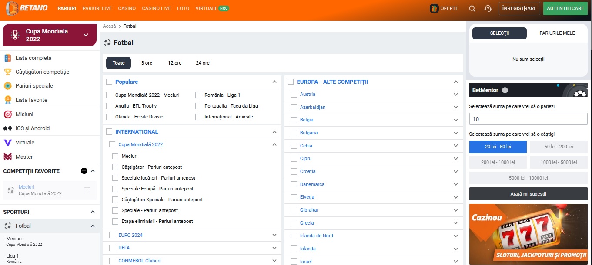The width and height of the screenshot is (592, 265).
Task: Expand the Danemarca competitions
Action: (456, 185)
